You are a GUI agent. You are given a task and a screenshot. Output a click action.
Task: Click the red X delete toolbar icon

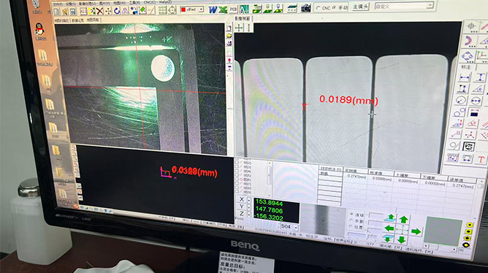tap(100, 11)
